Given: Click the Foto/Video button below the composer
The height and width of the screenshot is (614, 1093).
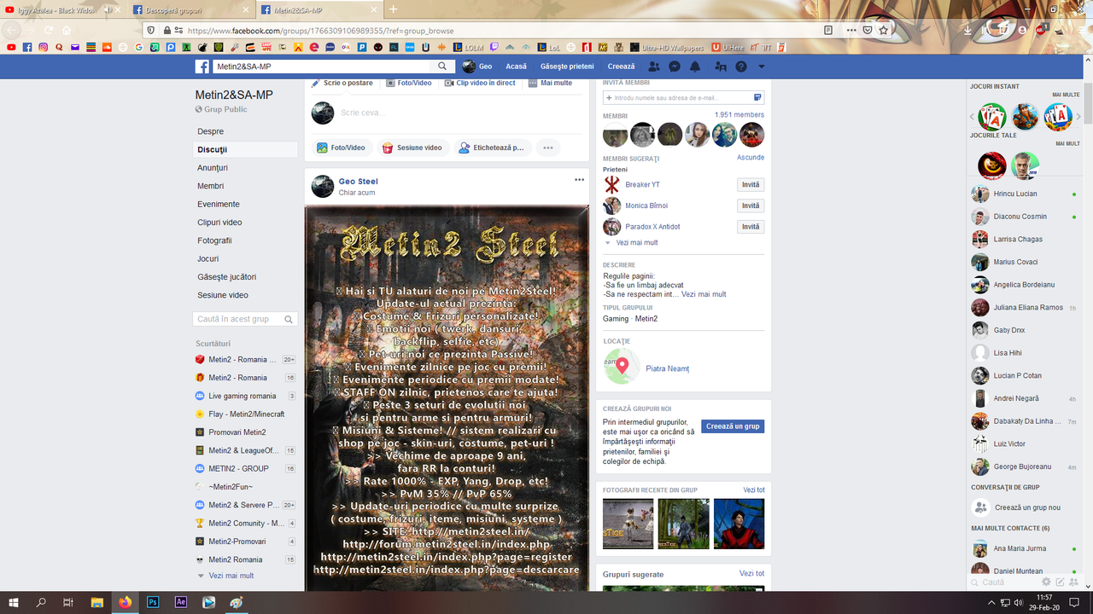Looking at the screenshot, I should (x=342, y=148).
